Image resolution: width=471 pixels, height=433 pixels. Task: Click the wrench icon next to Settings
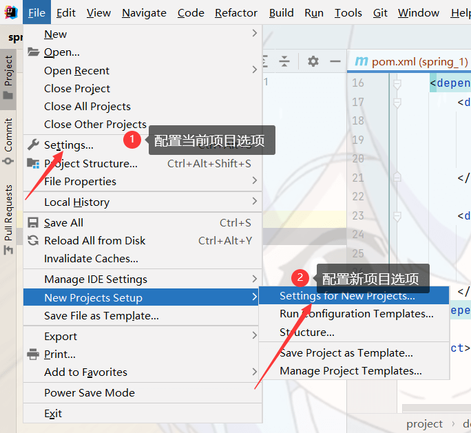tap(33, 145)
